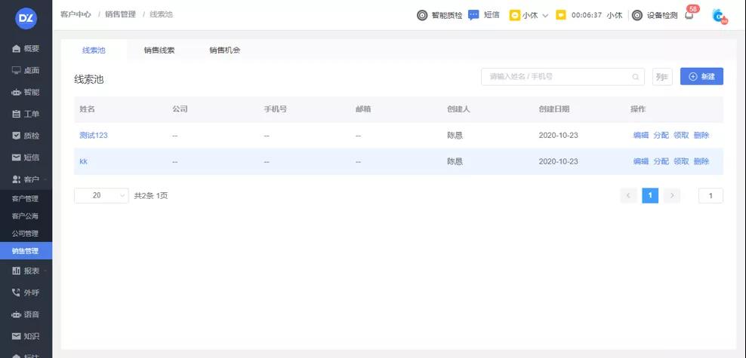Open 工单 in the left sidebar

coord(26,114)
